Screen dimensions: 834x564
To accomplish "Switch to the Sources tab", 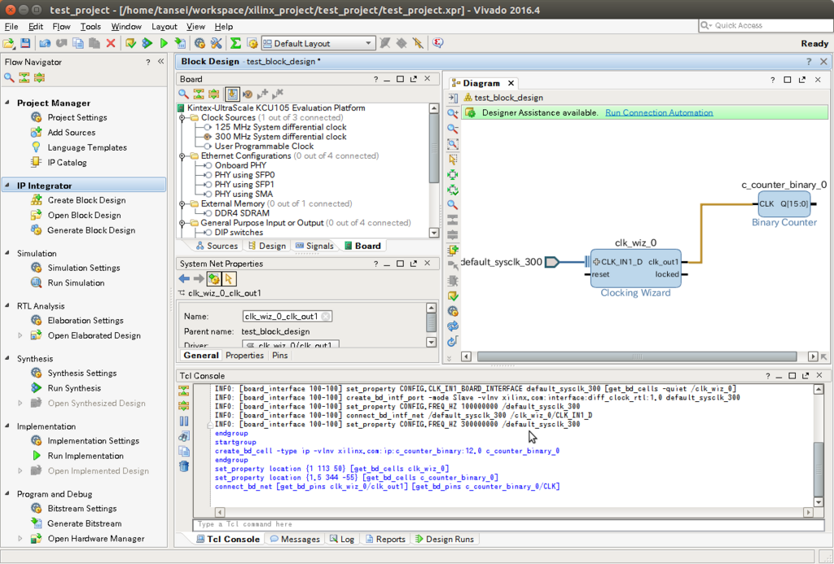I will pyautogui.click(x=217, y=246).
